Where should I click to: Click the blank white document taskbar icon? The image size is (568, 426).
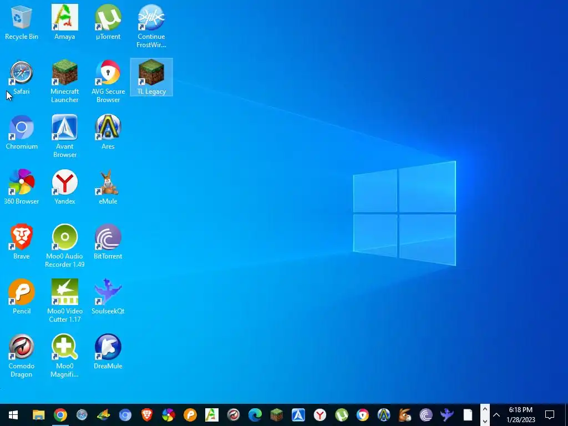468,415
